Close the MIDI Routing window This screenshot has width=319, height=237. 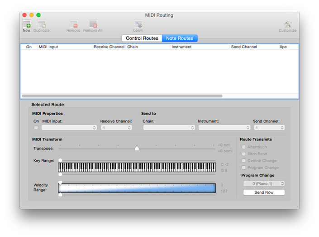click(x=24, y=15)
